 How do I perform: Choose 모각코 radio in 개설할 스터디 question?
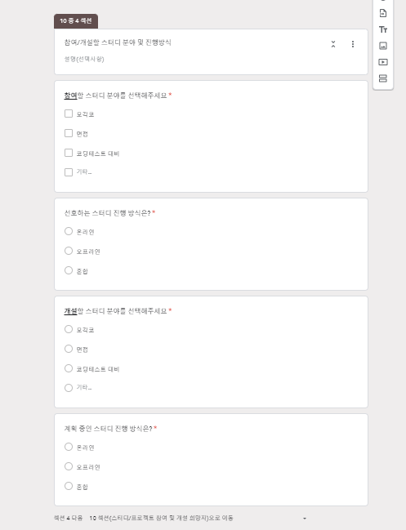[69, 329]
